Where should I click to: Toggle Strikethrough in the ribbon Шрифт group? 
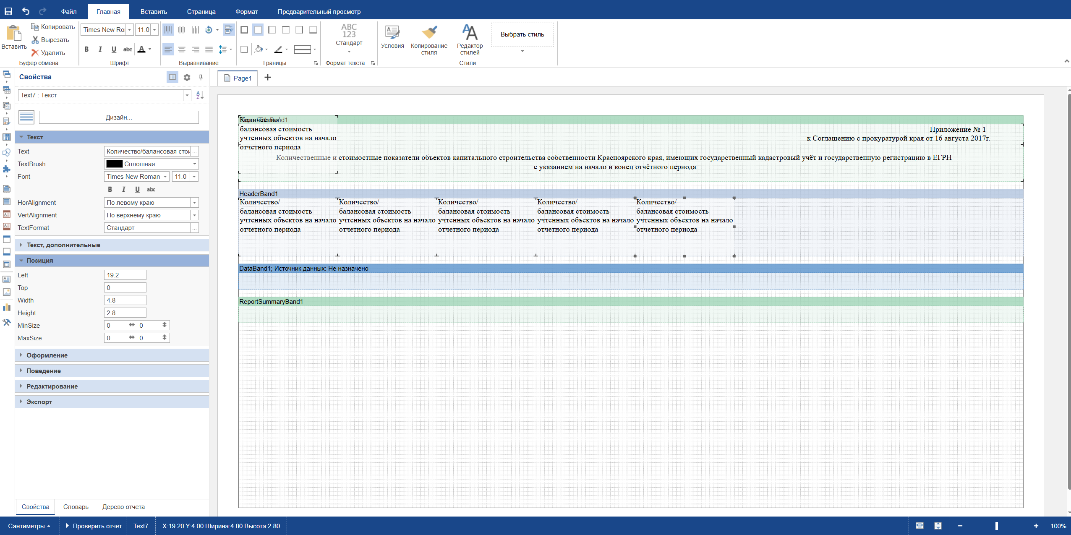coord(128,50)
